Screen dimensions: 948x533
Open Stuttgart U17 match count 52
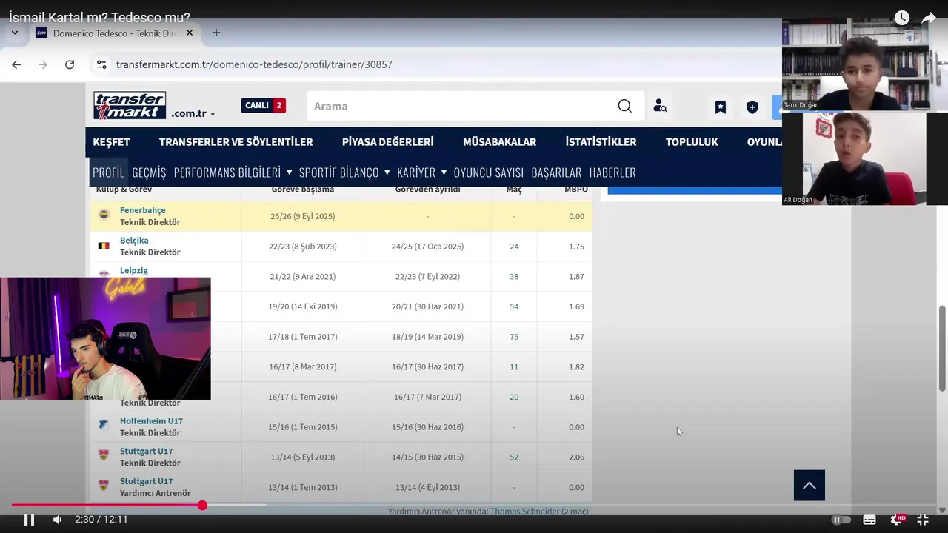pos(514,457)
